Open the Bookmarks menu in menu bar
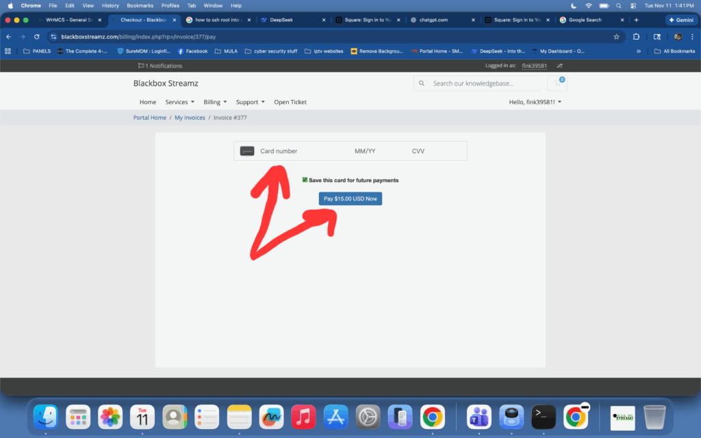 pos(140,5)
